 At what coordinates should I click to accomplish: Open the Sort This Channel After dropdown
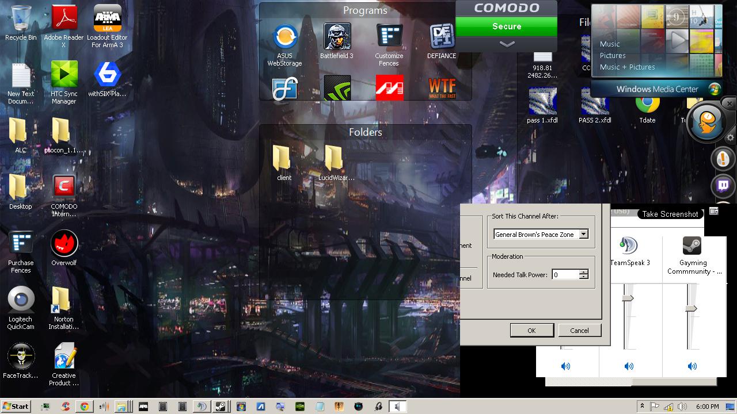(583, 234)
